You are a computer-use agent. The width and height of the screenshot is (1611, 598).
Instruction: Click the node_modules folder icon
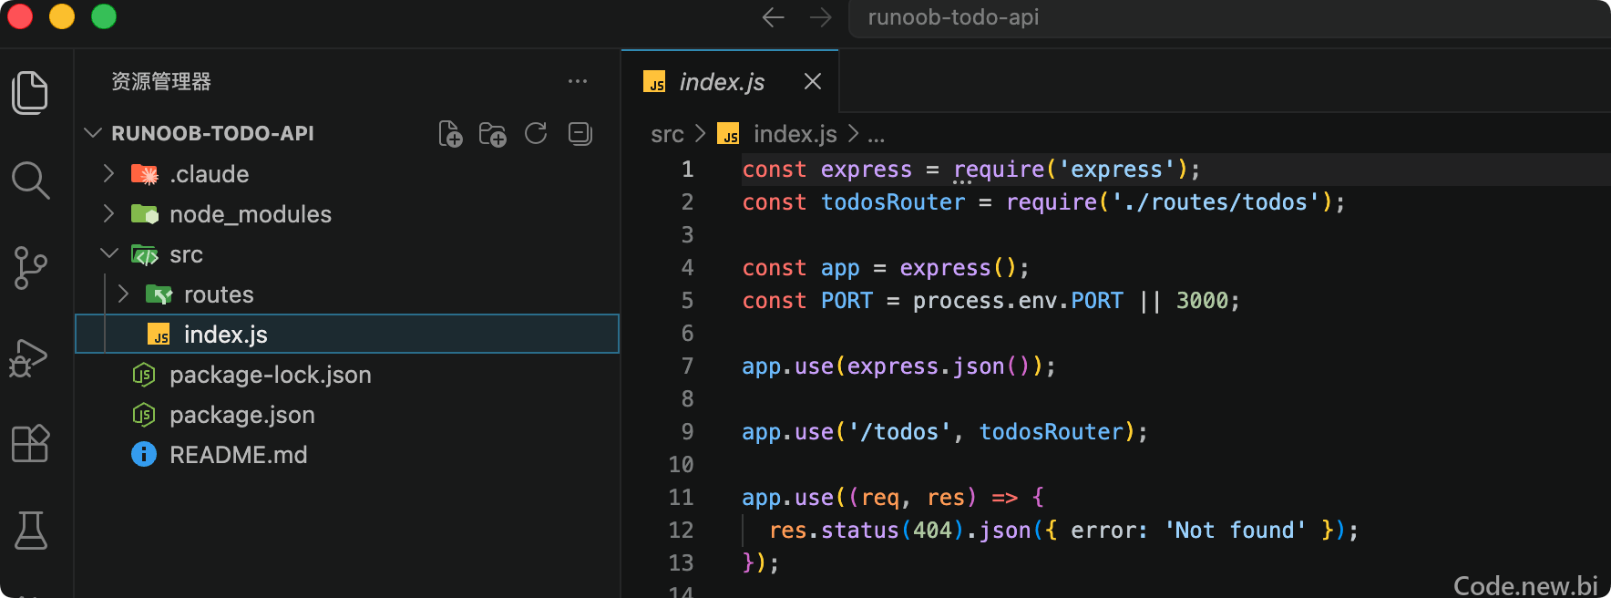click(144, 214)
